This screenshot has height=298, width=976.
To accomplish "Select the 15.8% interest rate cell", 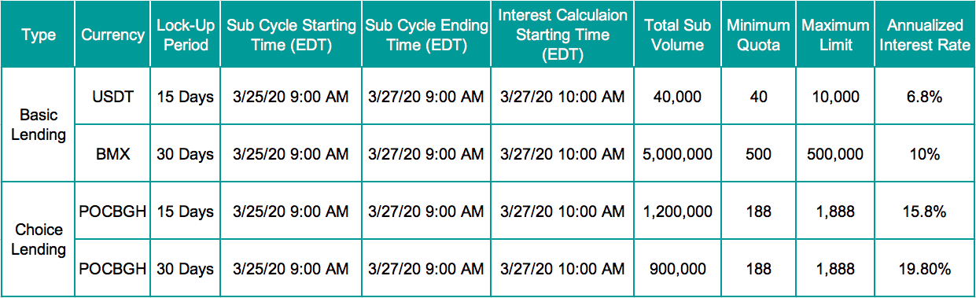I will (x=925, y=212).
